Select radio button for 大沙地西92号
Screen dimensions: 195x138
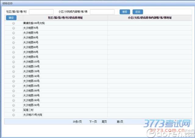[x=13, y=57]
